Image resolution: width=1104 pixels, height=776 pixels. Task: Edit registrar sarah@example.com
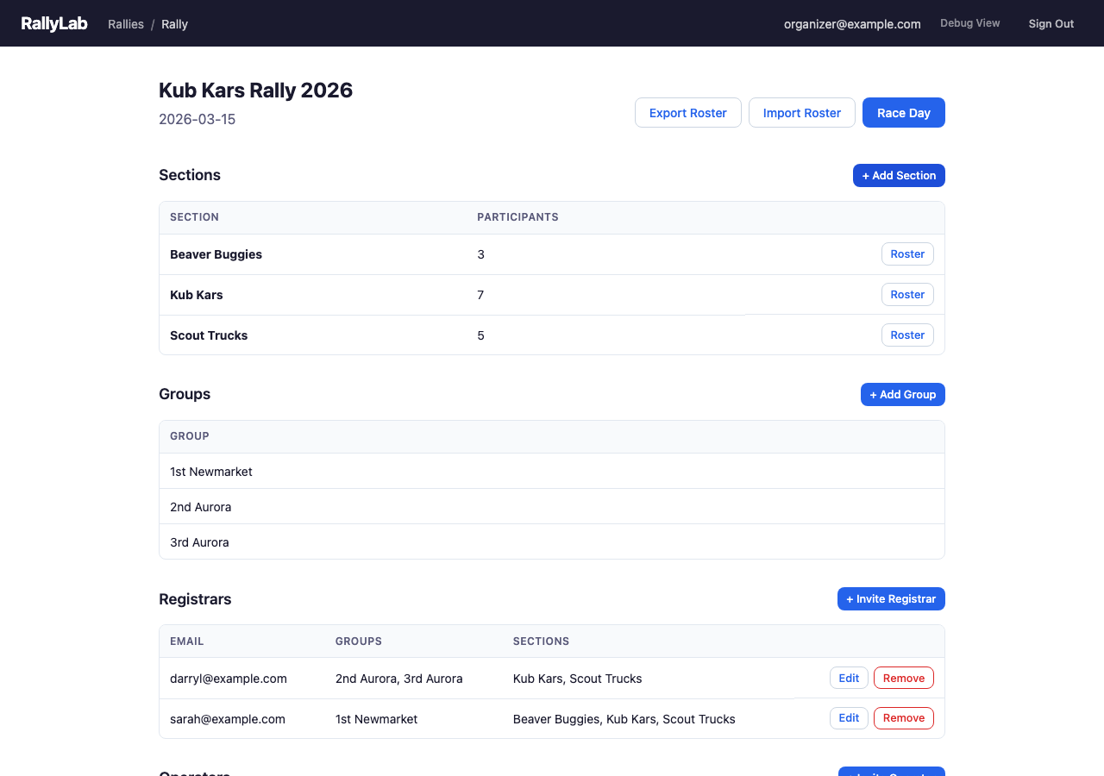[x=849, y=718]
